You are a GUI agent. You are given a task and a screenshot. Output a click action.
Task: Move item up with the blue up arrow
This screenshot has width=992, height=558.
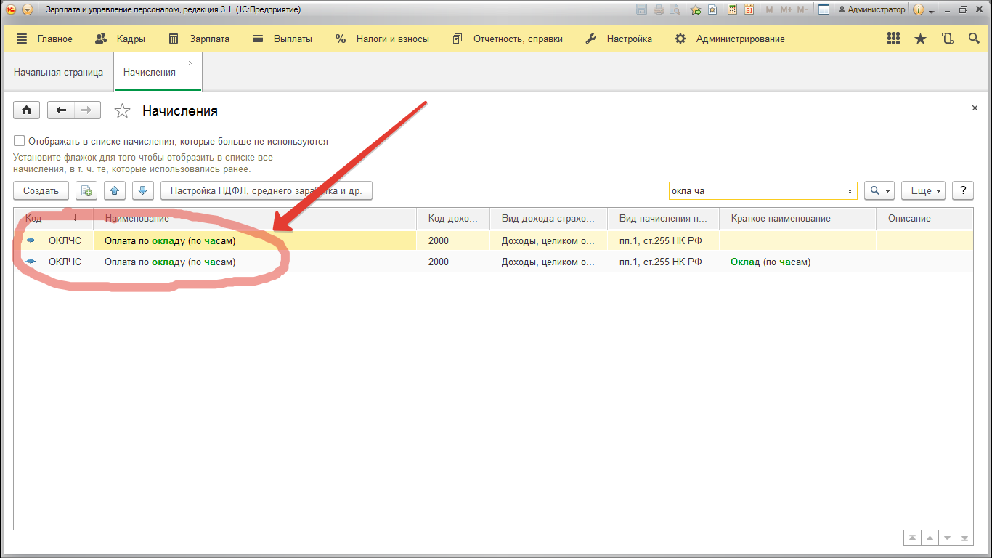tap(115, 191)
